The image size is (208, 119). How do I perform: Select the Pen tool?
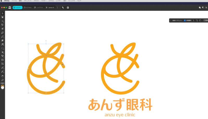click(2, 33)
